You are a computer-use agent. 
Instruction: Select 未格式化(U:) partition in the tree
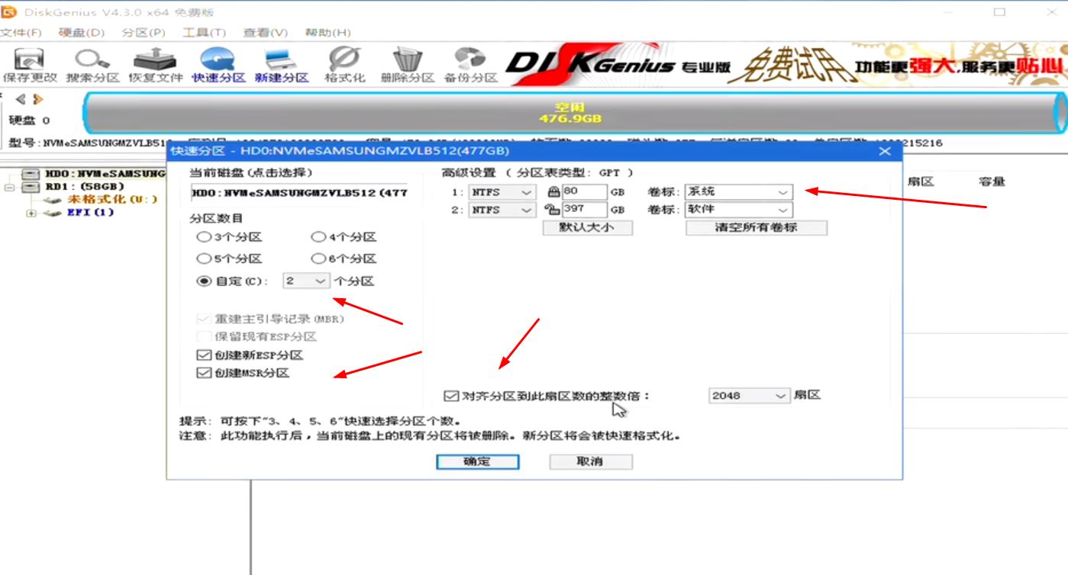point(112,200)
